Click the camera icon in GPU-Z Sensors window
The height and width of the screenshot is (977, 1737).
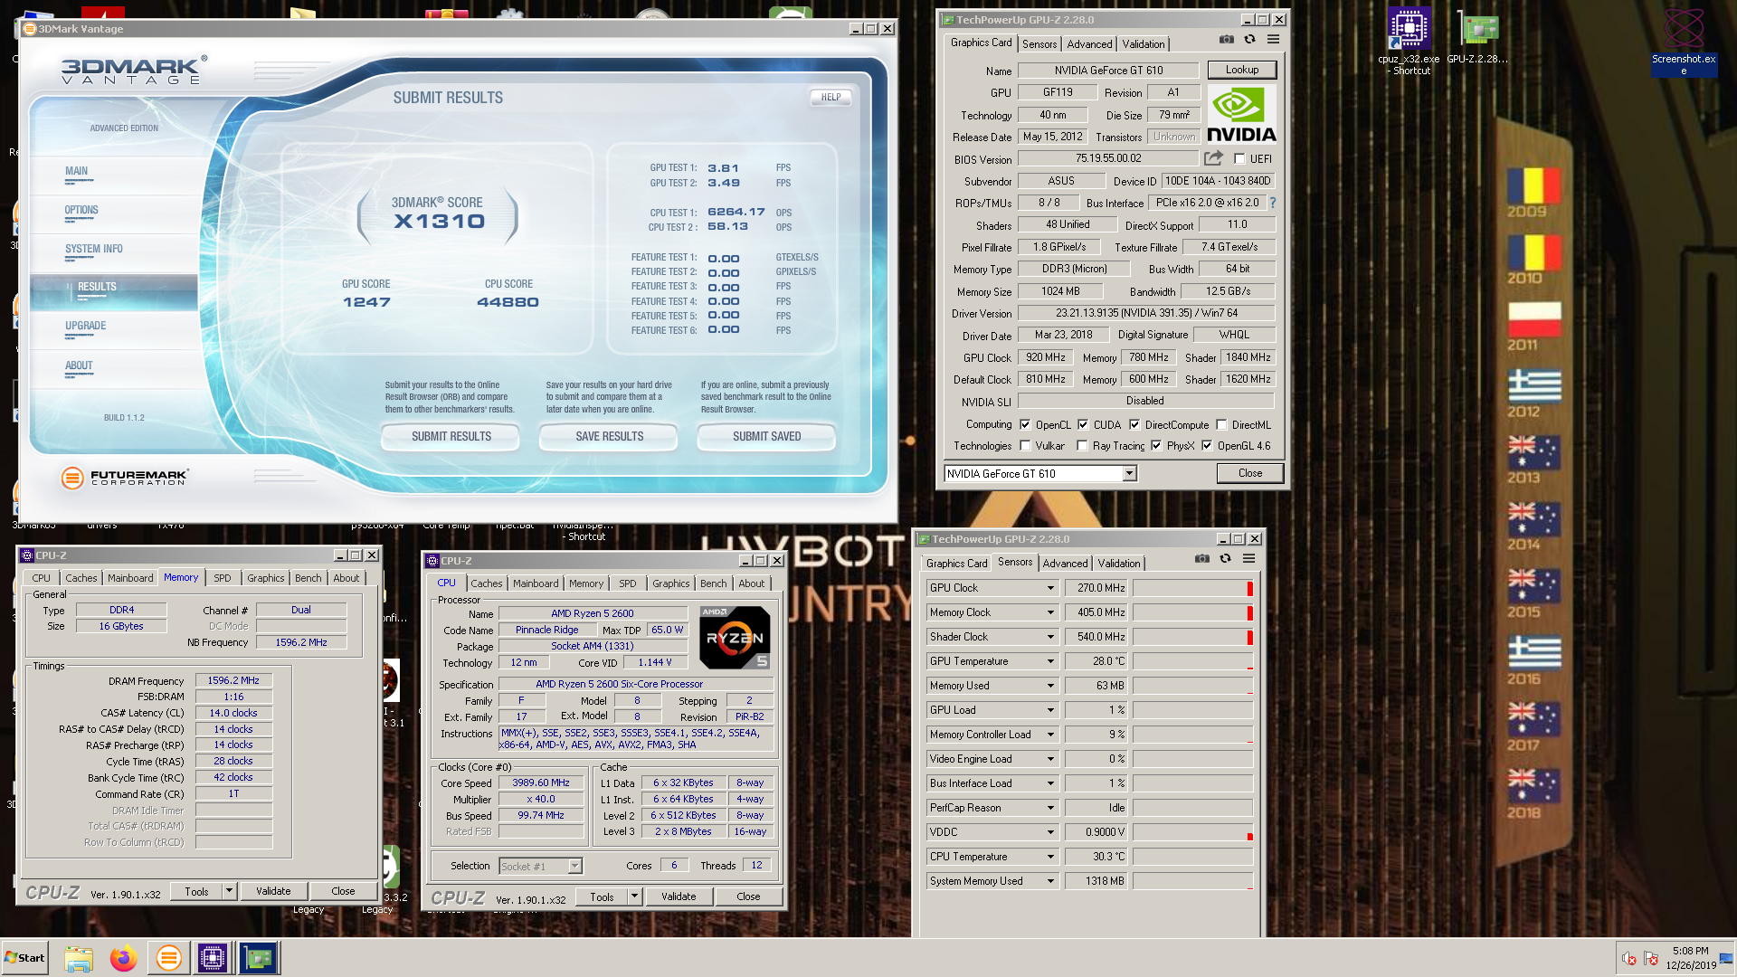(1201, 558)
